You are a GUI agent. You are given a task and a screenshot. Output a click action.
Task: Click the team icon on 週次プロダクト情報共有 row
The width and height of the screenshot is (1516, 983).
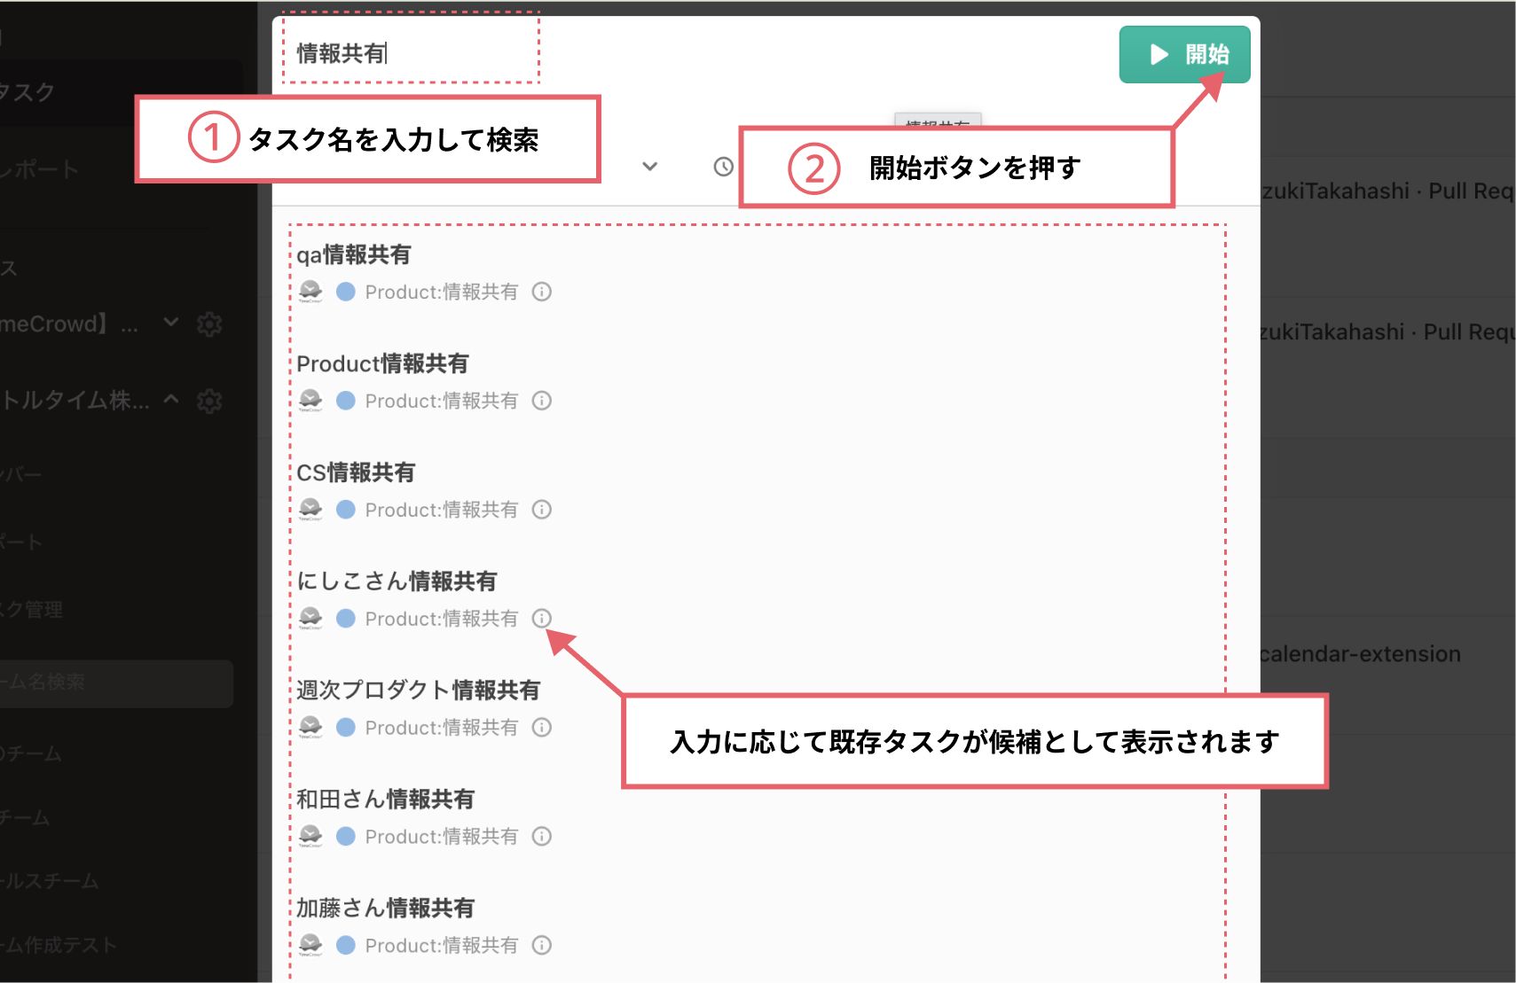point(310,727)
